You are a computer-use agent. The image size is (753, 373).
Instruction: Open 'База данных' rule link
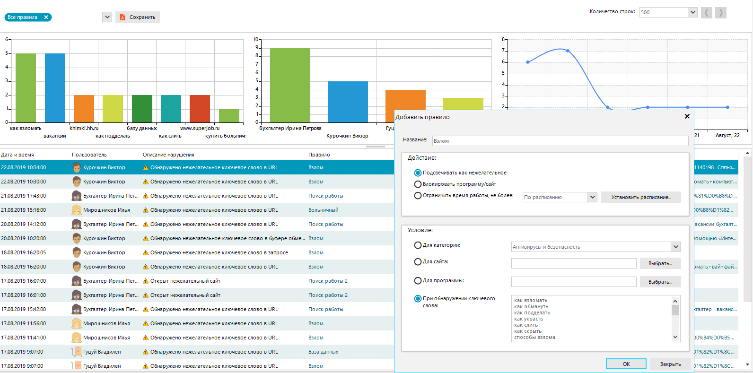(x=323, y=352)
